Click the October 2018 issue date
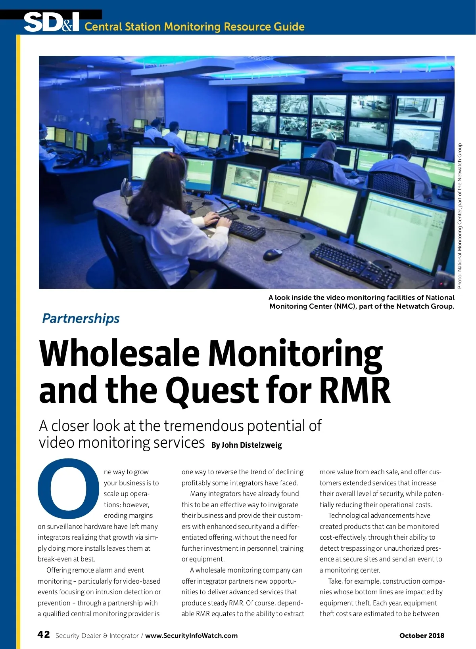 422,636
